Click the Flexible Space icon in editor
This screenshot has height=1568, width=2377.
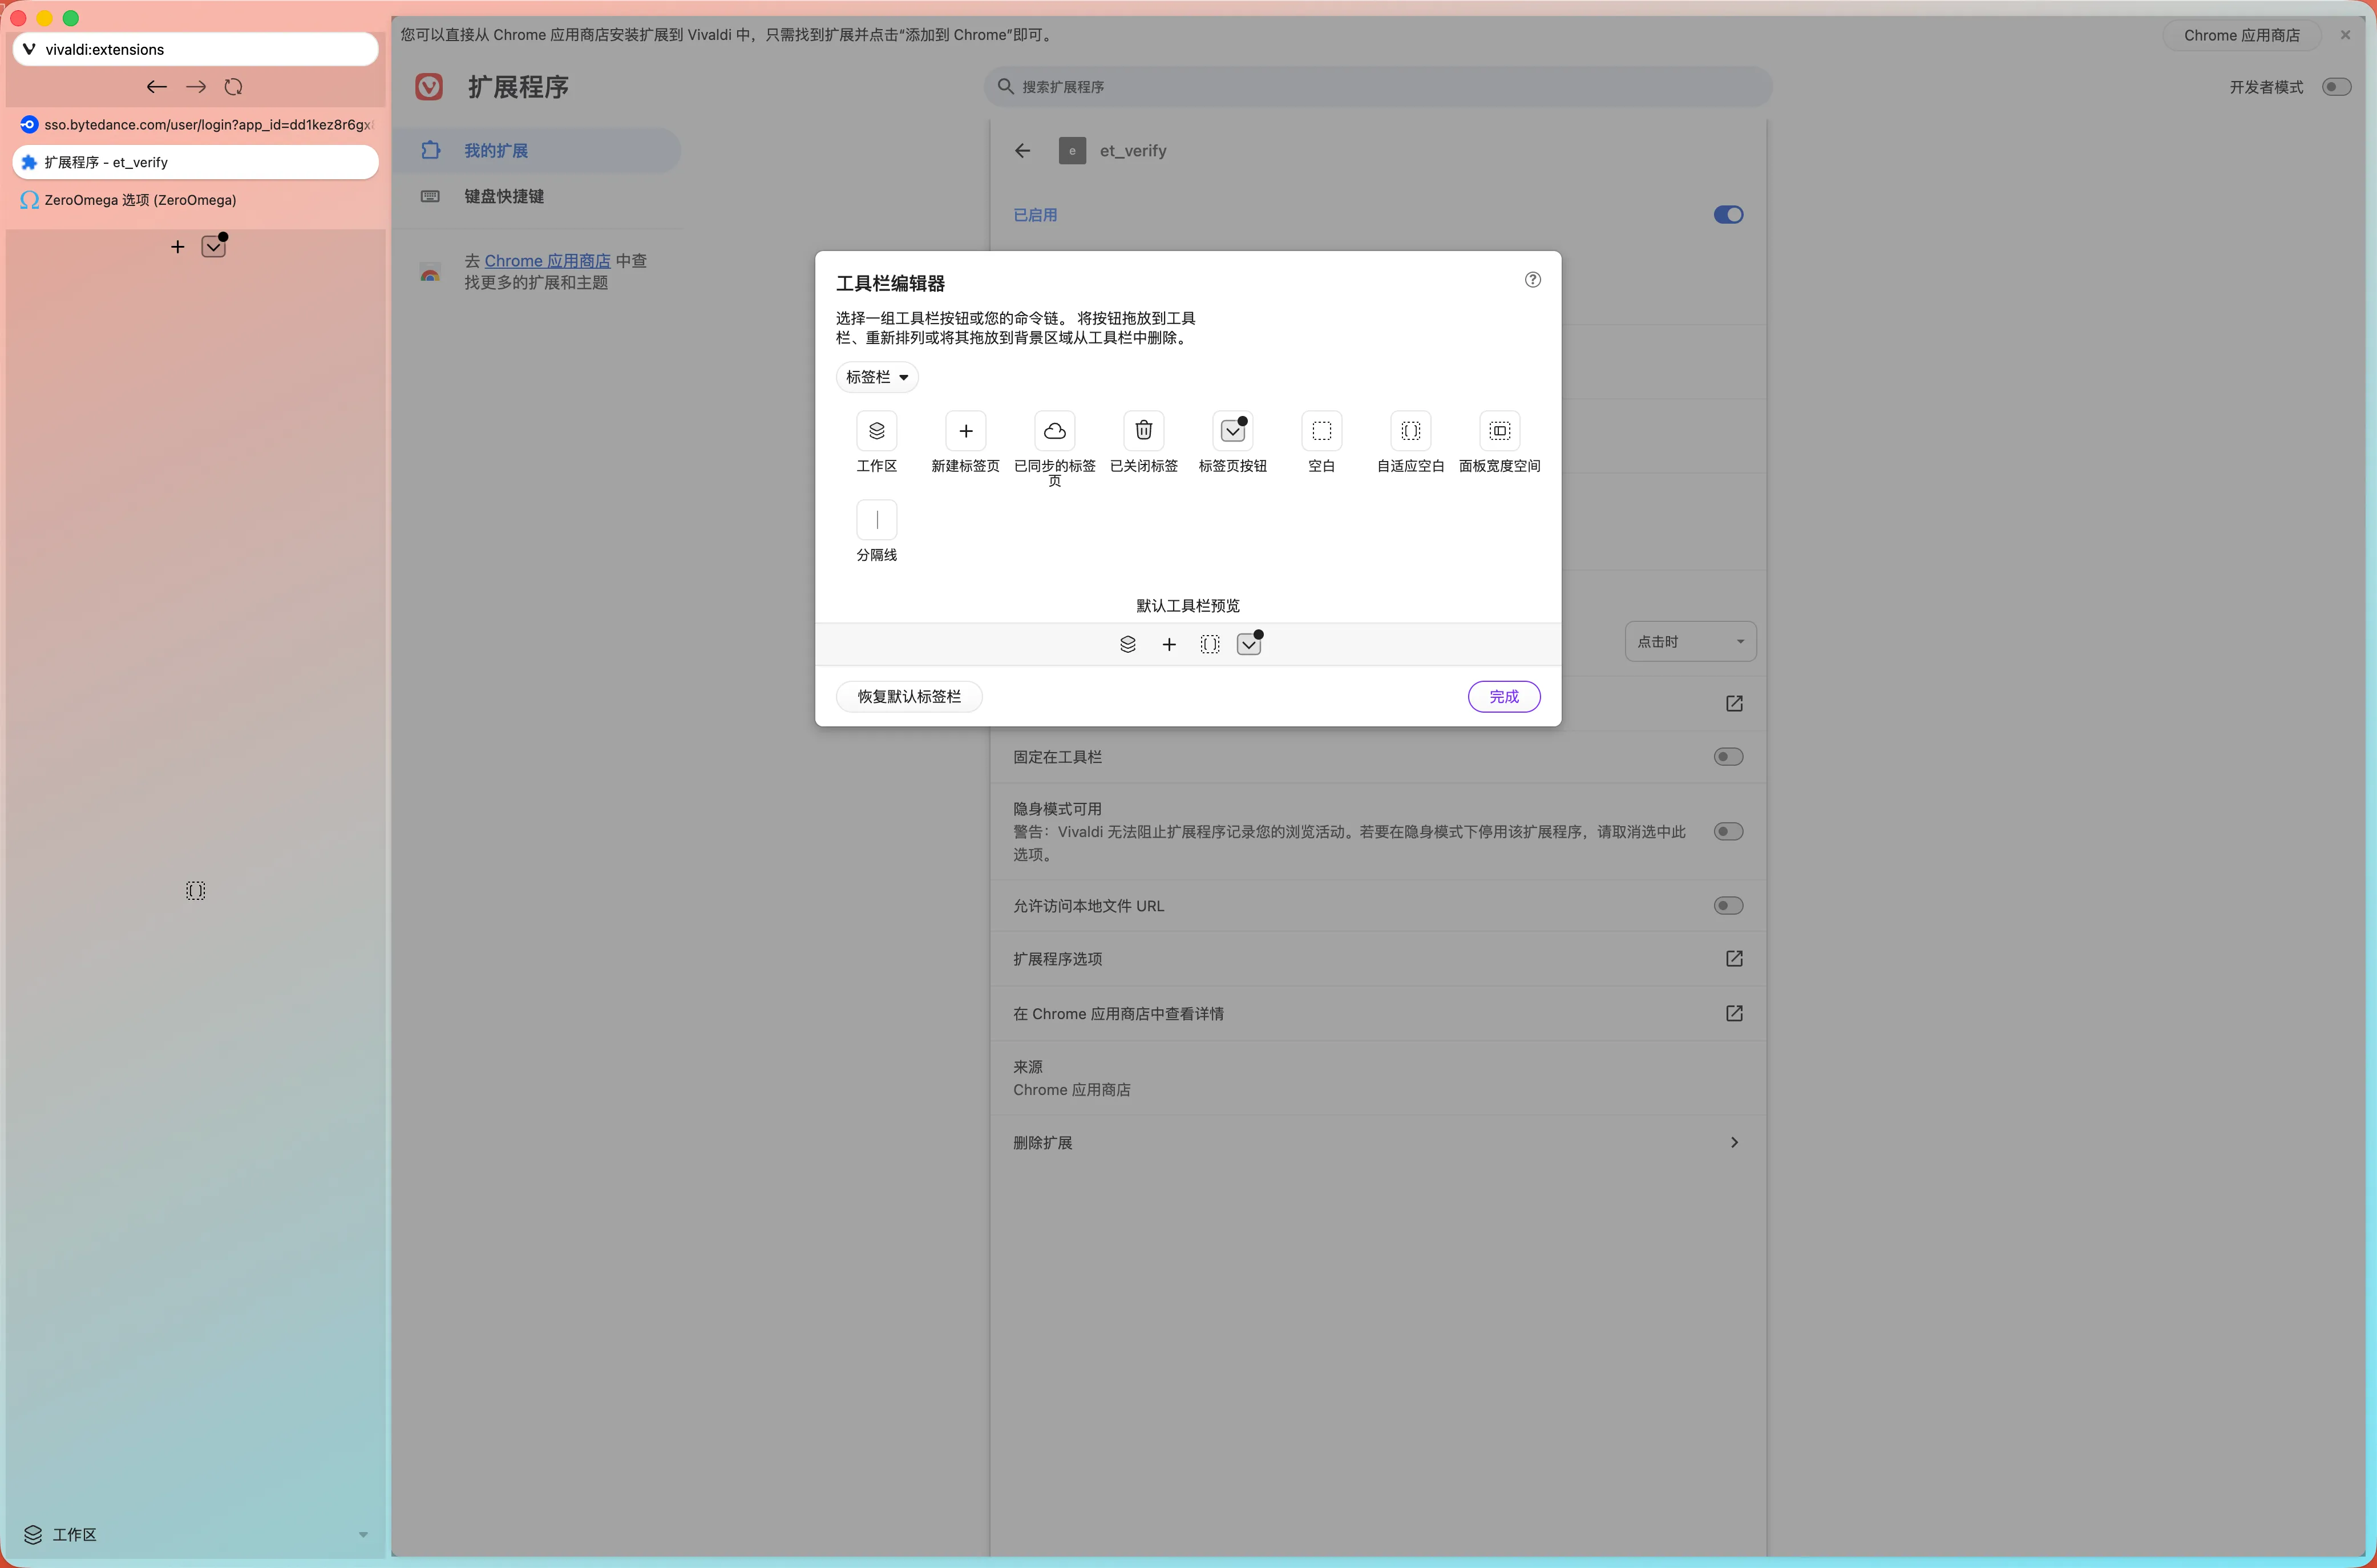1410,431
